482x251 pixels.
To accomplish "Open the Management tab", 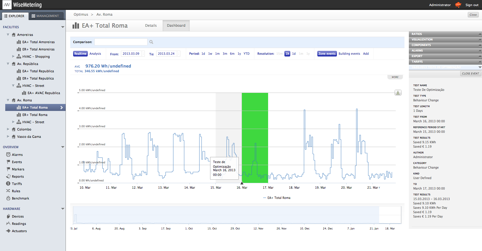I will point(46,16).
